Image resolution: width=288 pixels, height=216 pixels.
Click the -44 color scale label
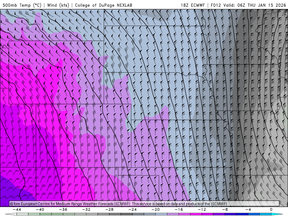[17, 210]
